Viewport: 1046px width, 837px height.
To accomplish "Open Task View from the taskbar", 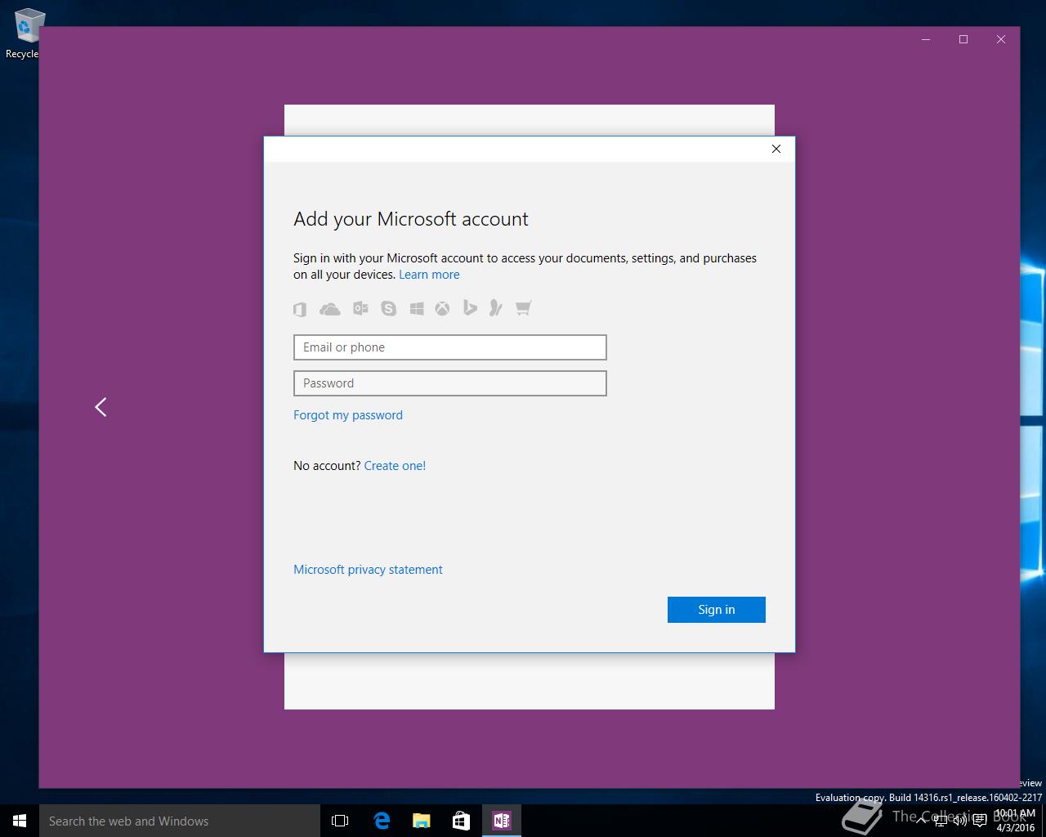I will pyautogui.click(x=340, y=821).
